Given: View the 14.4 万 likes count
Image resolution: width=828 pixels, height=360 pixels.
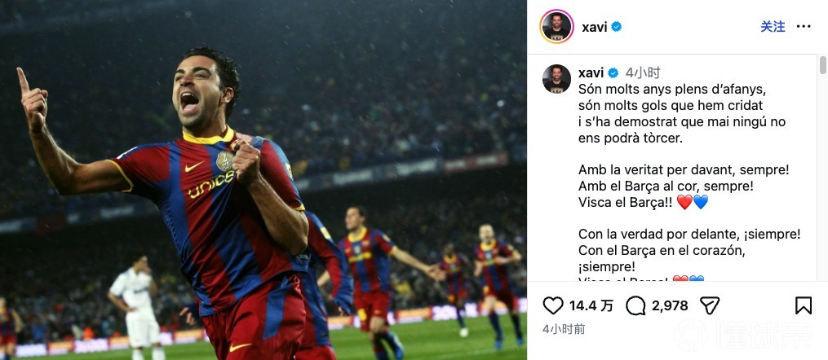Looking at the screenshot, I should coord(591,305).
